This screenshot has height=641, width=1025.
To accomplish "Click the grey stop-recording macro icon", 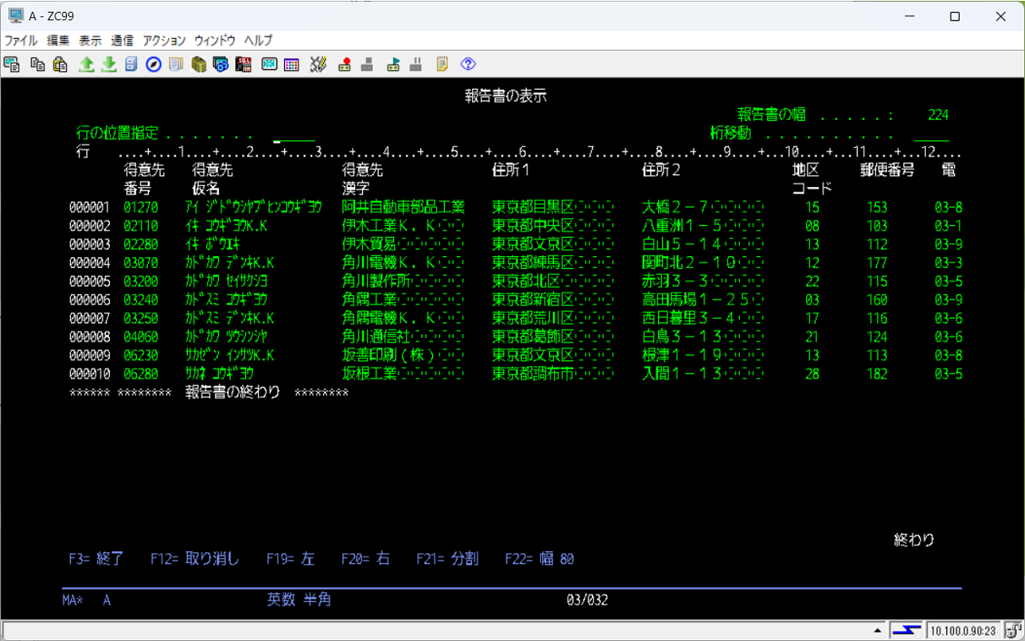I will click(367, 64).
